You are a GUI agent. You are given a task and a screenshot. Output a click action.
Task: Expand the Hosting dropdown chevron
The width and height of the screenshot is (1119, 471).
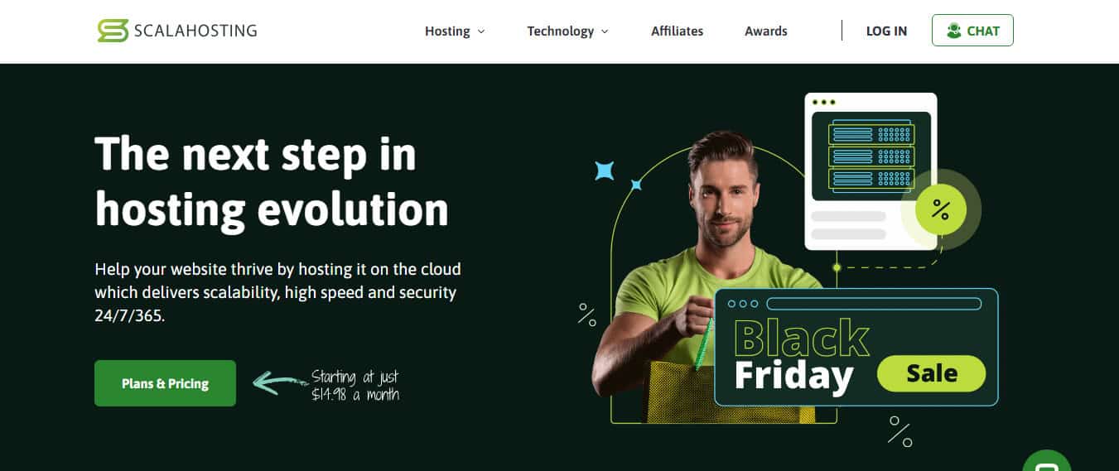click(481, 31)
